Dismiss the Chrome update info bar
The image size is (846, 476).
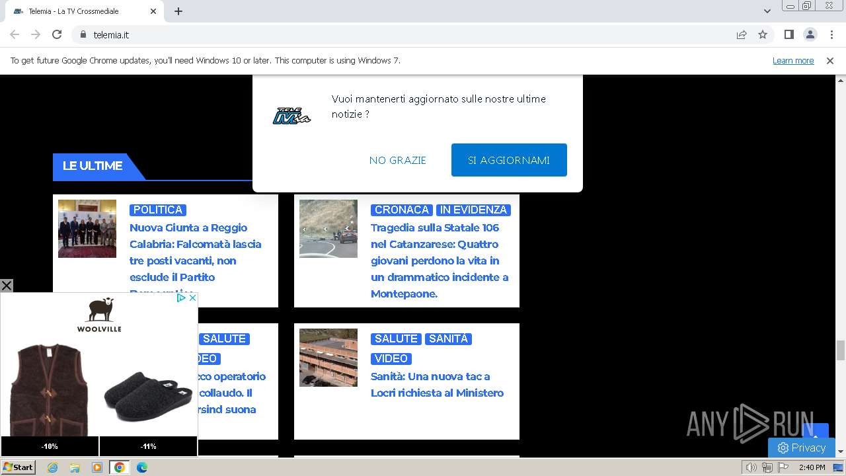[830, 60]
